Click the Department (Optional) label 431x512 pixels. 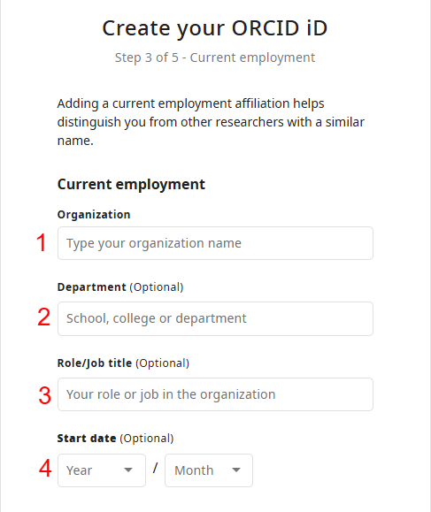coord(120,287)
